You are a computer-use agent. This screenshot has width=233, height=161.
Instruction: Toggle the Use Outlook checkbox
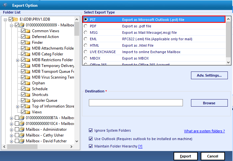tap(90, 139)
